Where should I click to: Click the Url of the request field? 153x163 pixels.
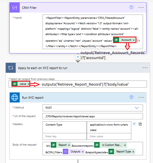click(93, 116)
